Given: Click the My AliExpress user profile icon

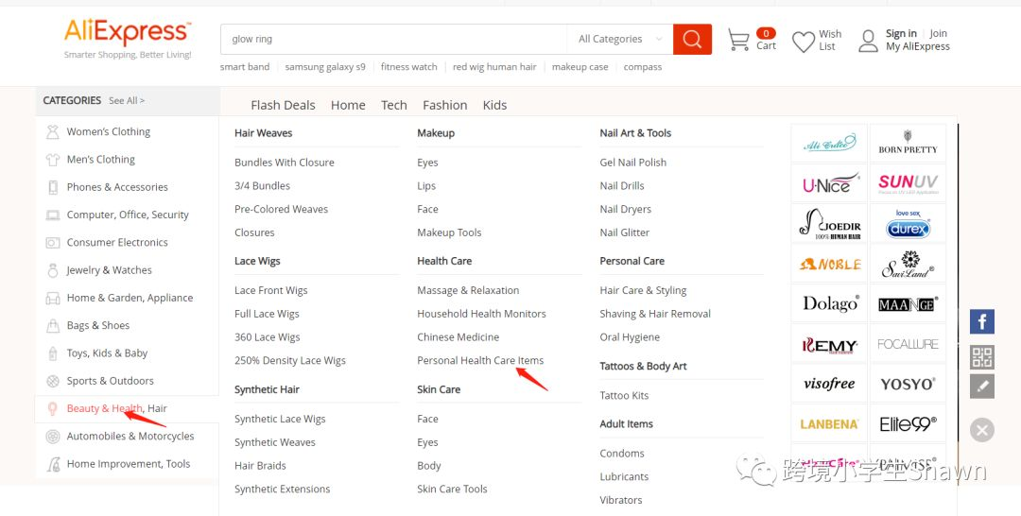Looking at the screenshot, I should tap(868, 41).
